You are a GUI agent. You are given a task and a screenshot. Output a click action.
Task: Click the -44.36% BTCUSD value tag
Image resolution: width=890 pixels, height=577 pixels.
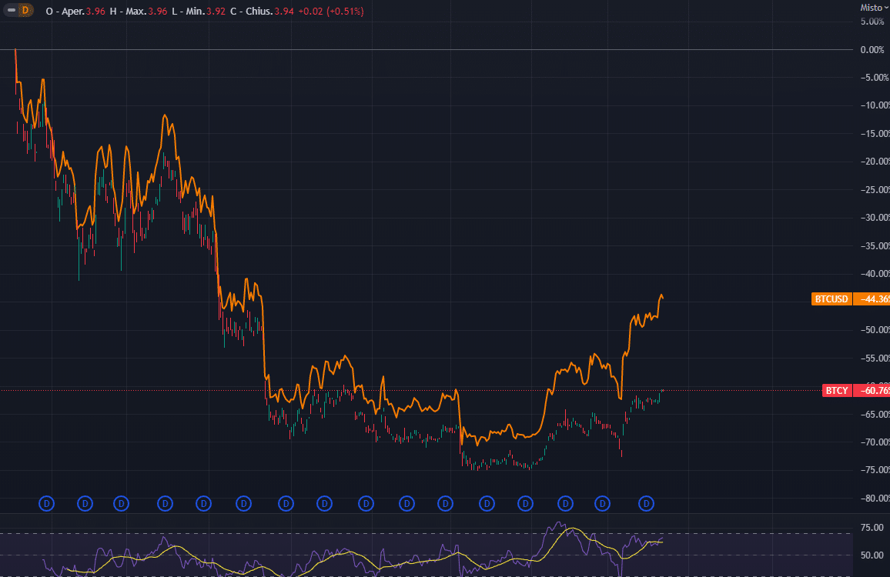coord(873,299)
